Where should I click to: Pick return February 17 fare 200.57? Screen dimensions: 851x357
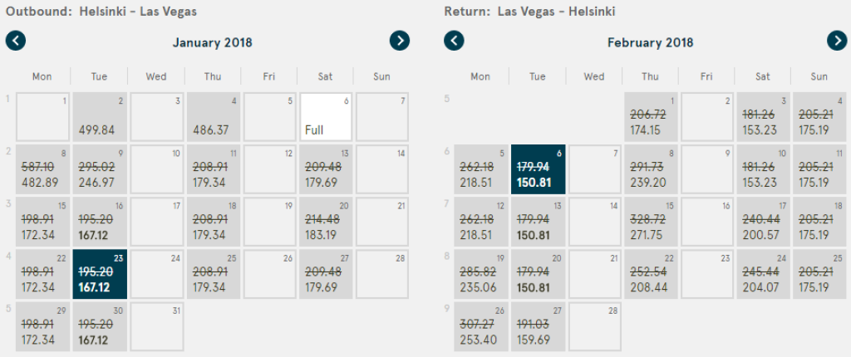point(764,221)
